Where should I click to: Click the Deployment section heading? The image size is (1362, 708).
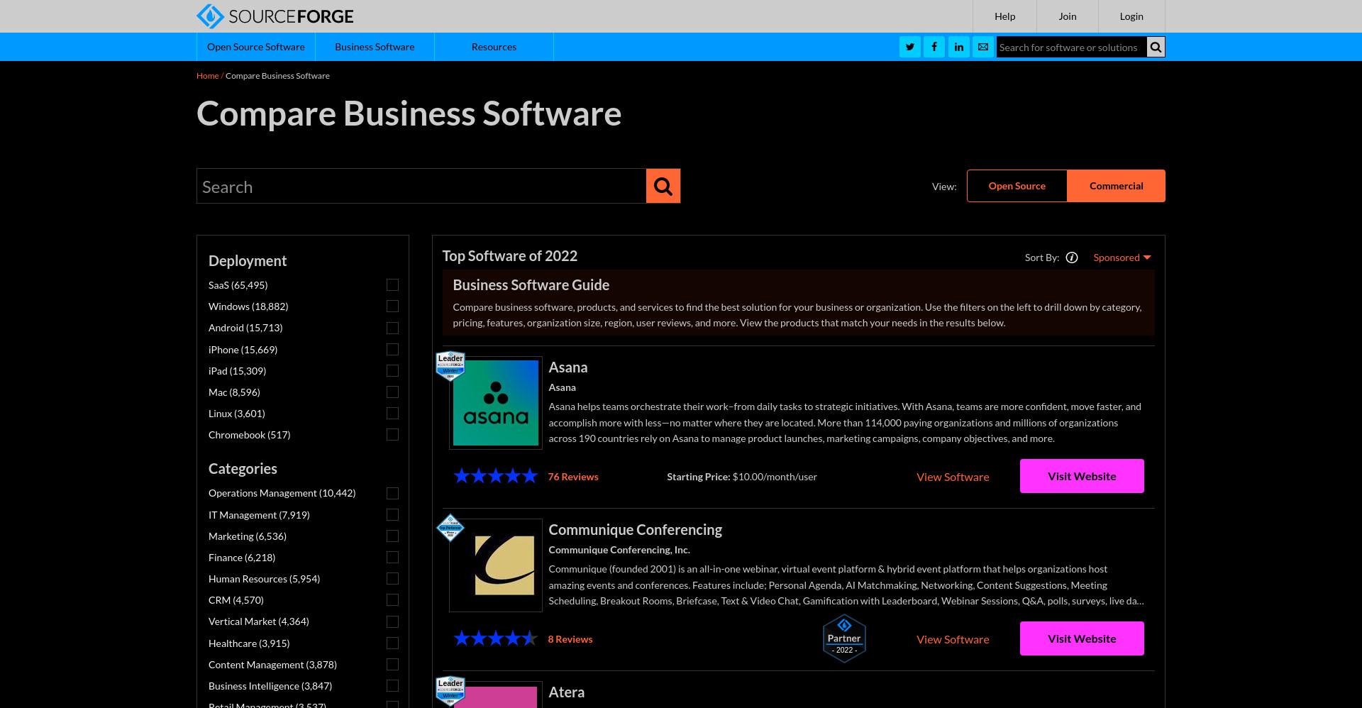[248, 260]
